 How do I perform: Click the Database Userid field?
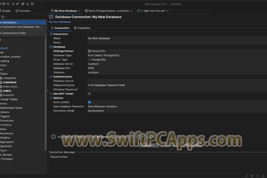pos(177,81)
